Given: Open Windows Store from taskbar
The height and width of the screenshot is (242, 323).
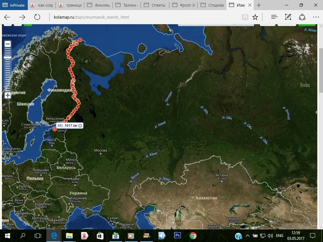Looking at the screenshot, I should (100, 236).
